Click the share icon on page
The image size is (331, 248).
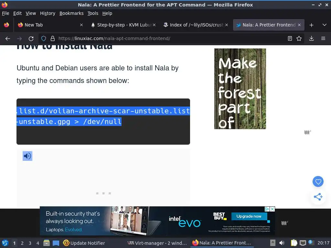318,197
